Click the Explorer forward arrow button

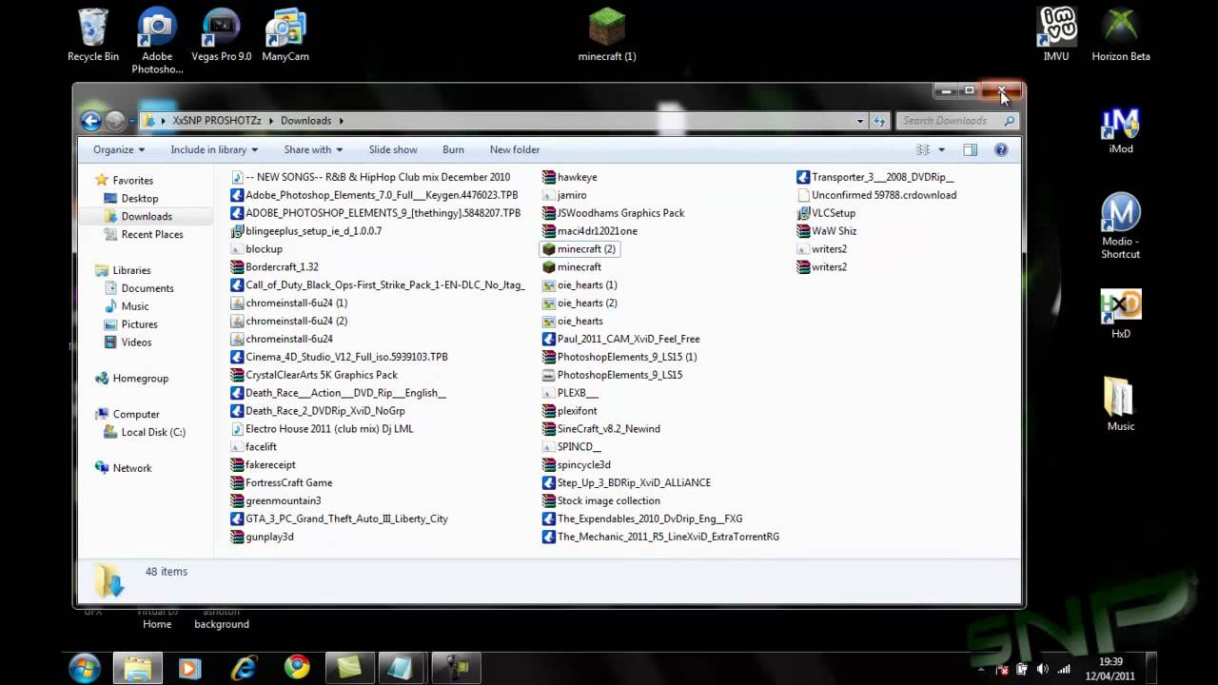115,120
